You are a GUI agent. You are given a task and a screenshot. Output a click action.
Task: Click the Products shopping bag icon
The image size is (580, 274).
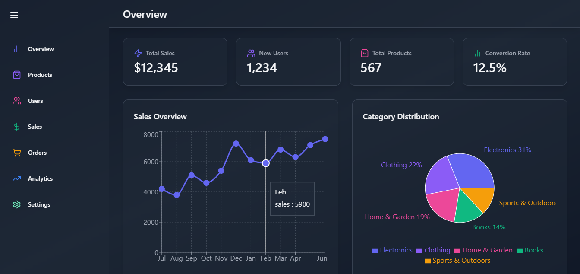coord(17,75)
